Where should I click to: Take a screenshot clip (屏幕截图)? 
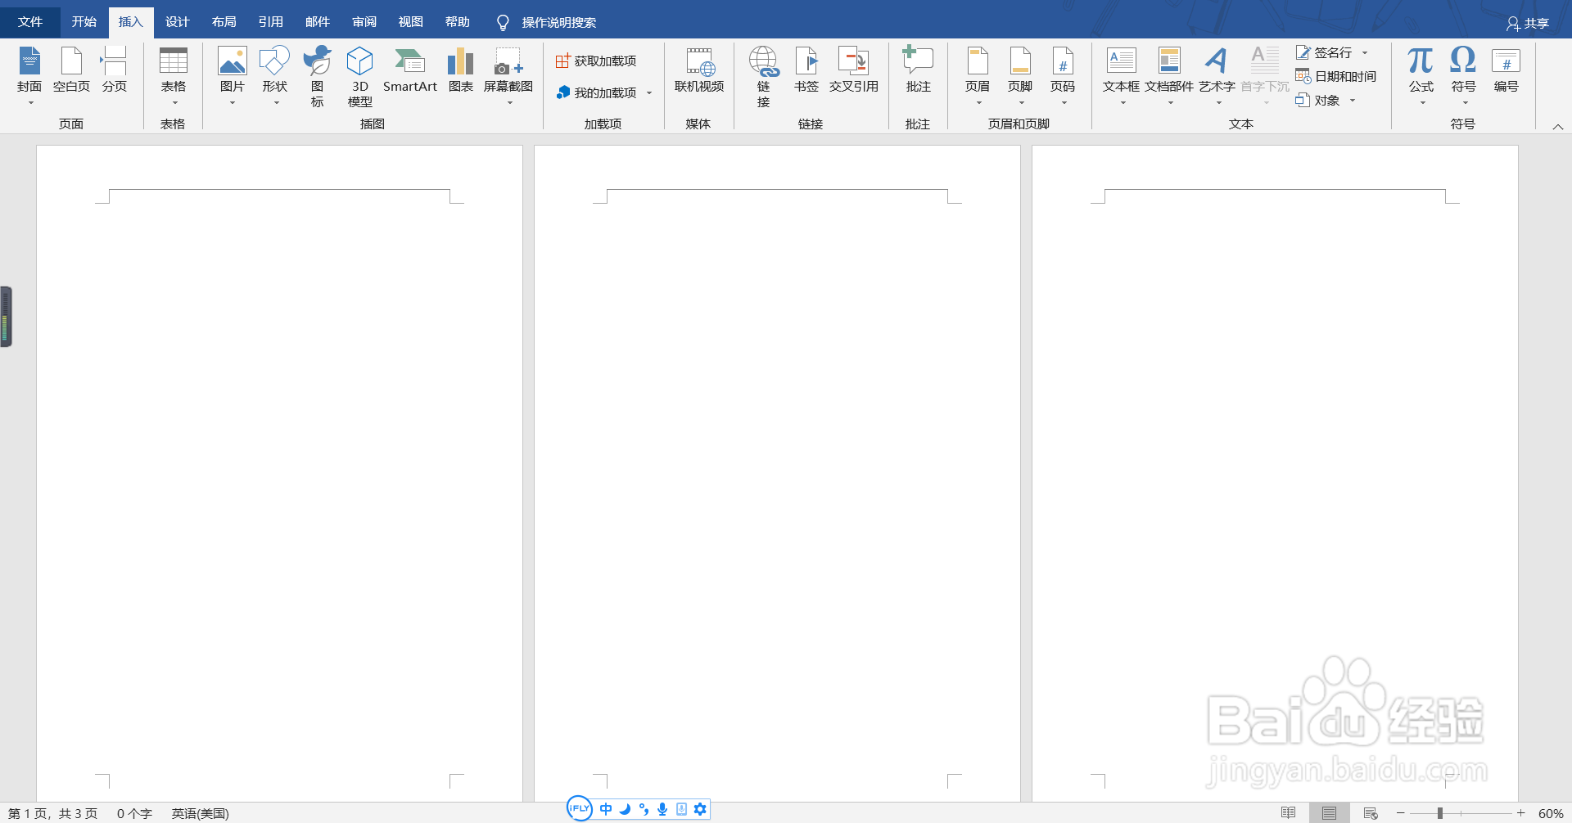point(508,75)
